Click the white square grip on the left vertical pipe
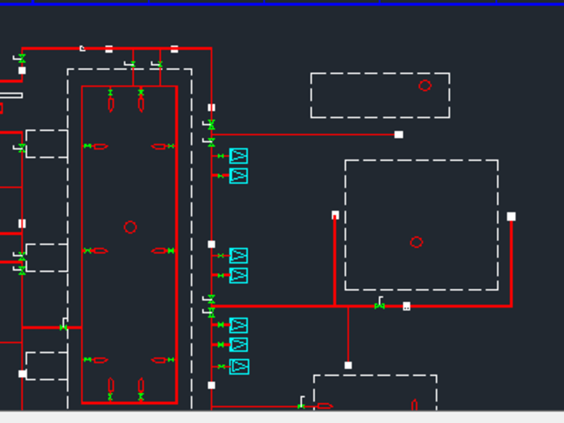Screen dimensions: 564x423 pyautogui.click(x=23, y=71)
